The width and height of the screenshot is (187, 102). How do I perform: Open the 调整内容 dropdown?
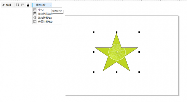tap(42, 5)
